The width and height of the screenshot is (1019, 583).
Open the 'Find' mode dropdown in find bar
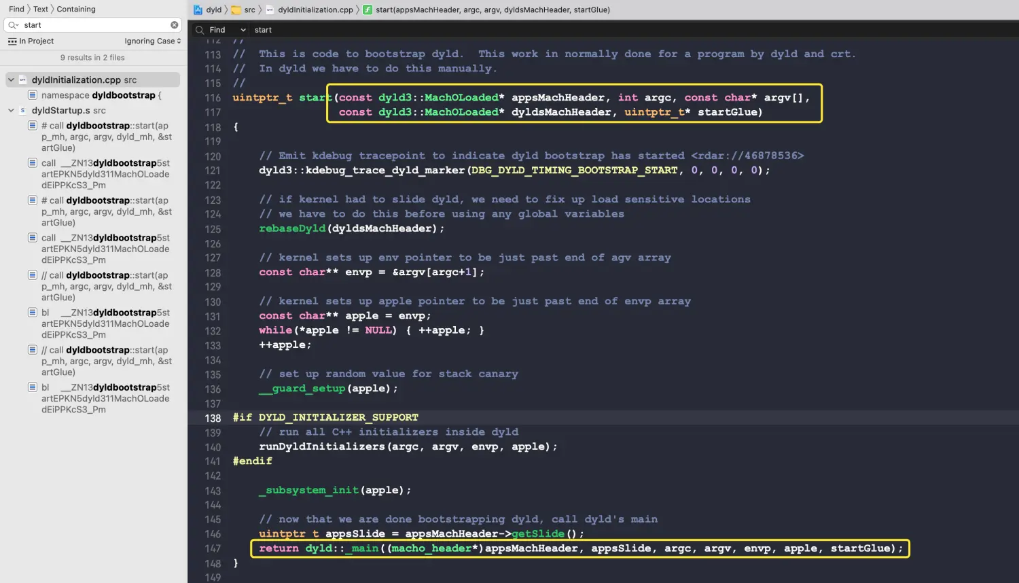point(228,30)
